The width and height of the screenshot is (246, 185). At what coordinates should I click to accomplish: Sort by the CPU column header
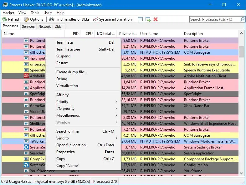point(87,34)
